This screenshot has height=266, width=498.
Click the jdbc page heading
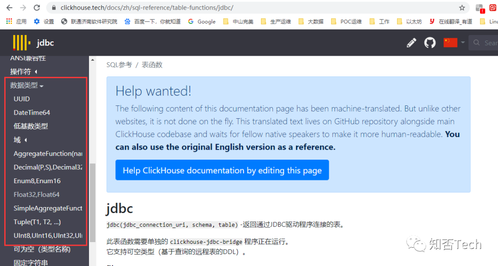[x=119, y=208]
